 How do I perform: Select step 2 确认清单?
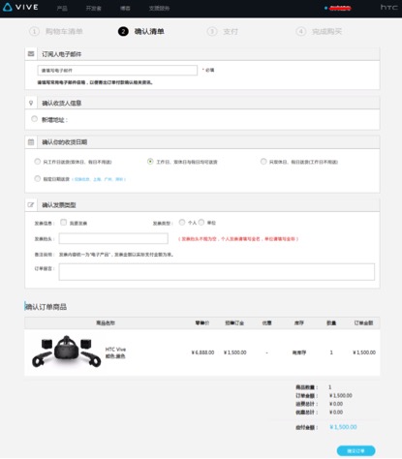pos(141,31)
